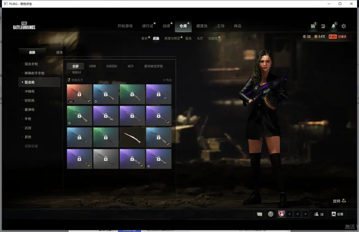Click the G-Coin balance 110 icon

click(304, 37)
